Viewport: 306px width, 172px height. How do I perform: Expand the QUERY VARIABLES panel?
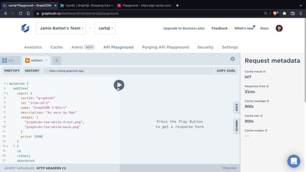(19, 168)
